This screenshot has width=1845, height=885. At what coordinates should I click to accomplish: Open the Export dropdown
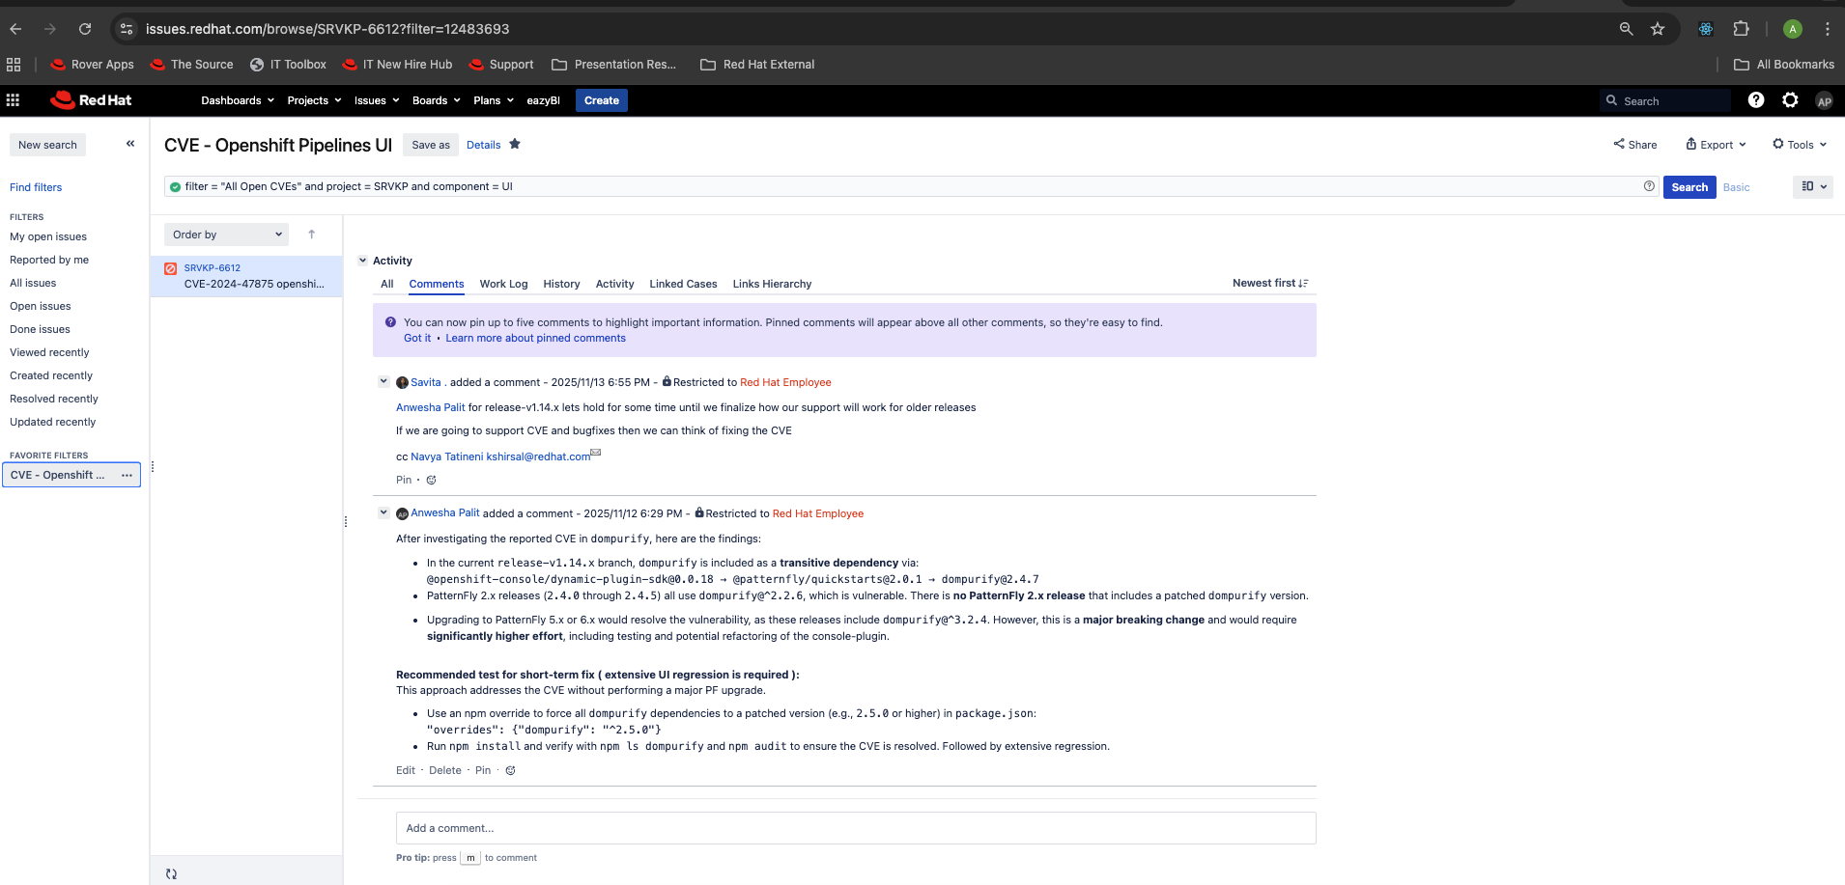pyautogui.click(x=1717, y=145)
